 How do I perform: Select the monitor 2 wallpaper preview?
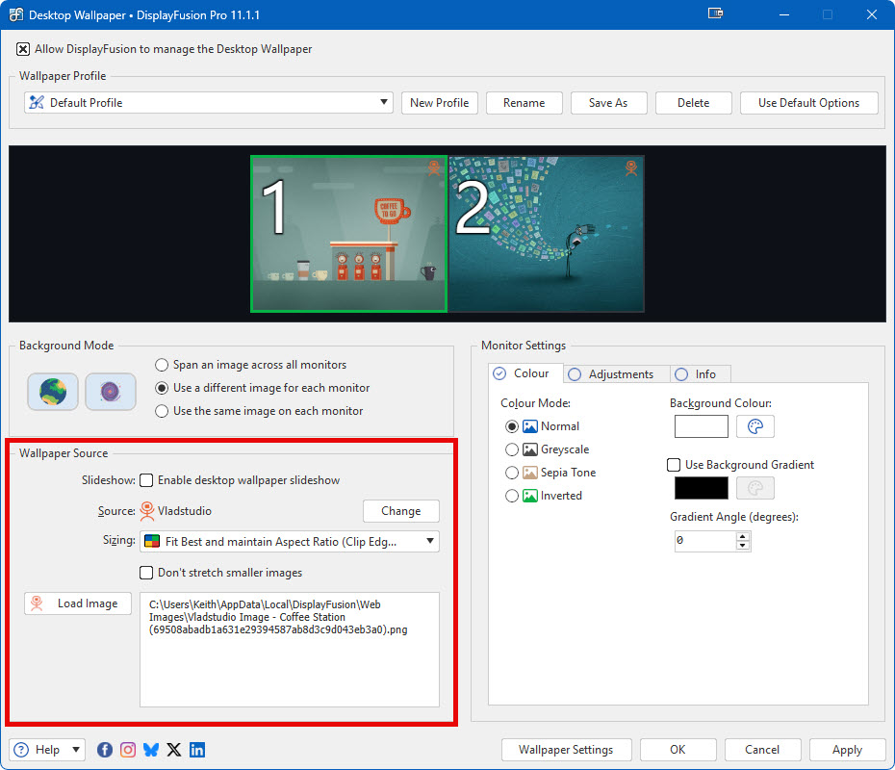tap(547, 234)
